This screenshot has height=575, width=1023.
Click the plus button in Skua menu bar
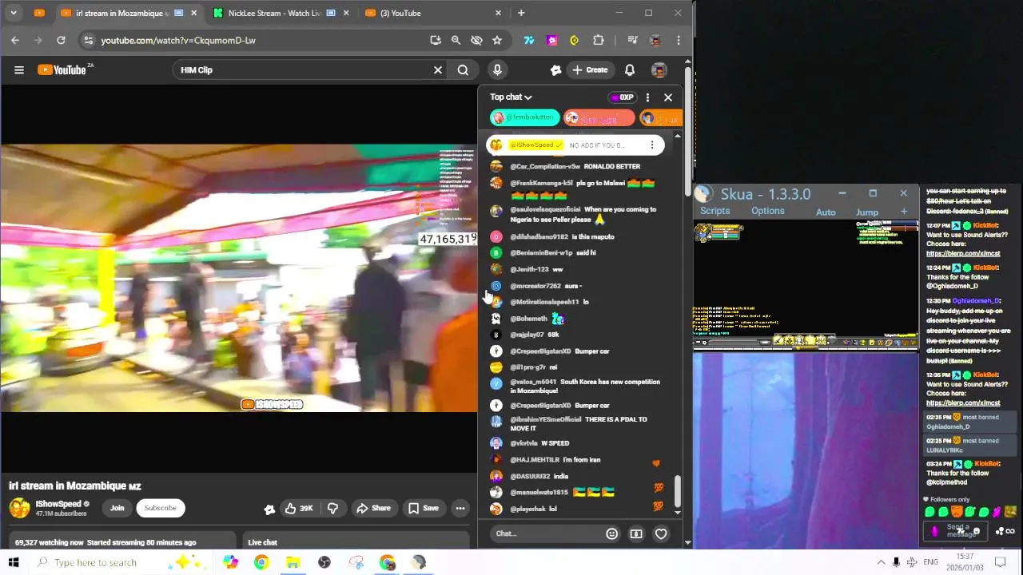904,212
